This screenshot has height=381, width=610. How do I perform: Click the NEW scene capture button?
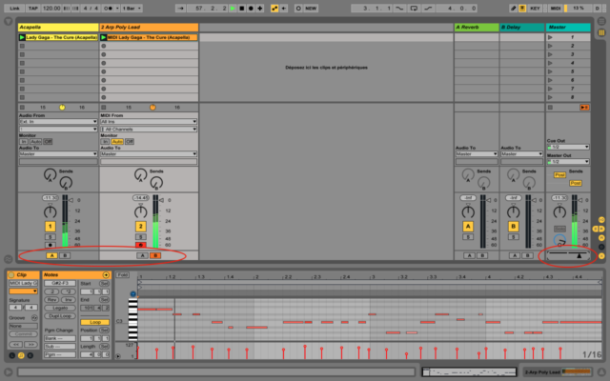(x=311, y=9)
